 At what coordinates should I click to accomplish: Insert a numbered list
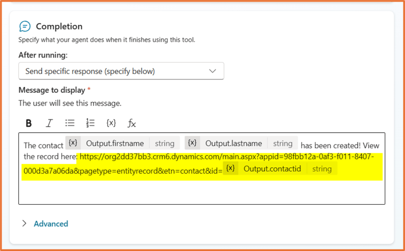[90, 123]
